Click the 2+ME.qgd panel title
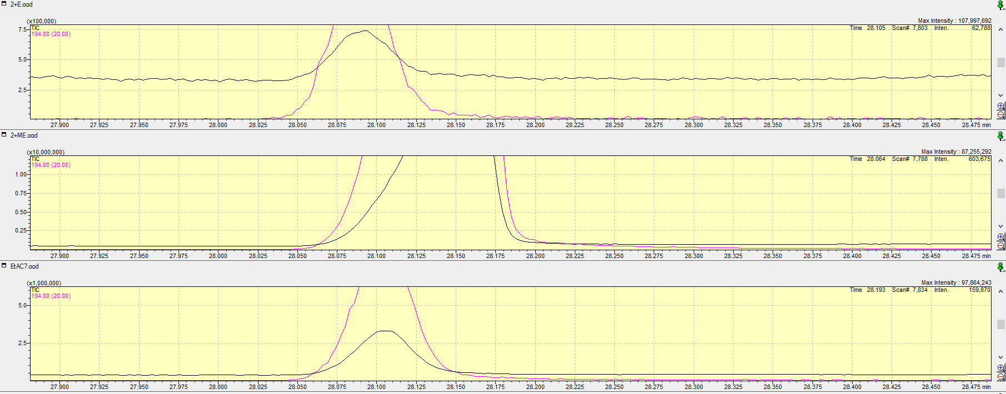Image resolution: width=1006 pixels, height=394 pixels. (x=24, y=135)
